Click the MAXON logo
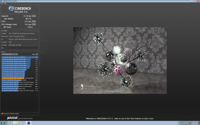 tap(12, 118)
